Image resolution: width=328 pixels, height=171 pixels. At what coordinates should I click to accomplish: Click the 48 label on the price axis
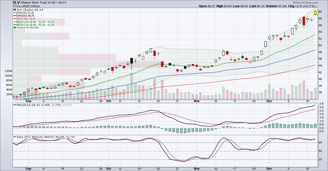coord(320,52)
